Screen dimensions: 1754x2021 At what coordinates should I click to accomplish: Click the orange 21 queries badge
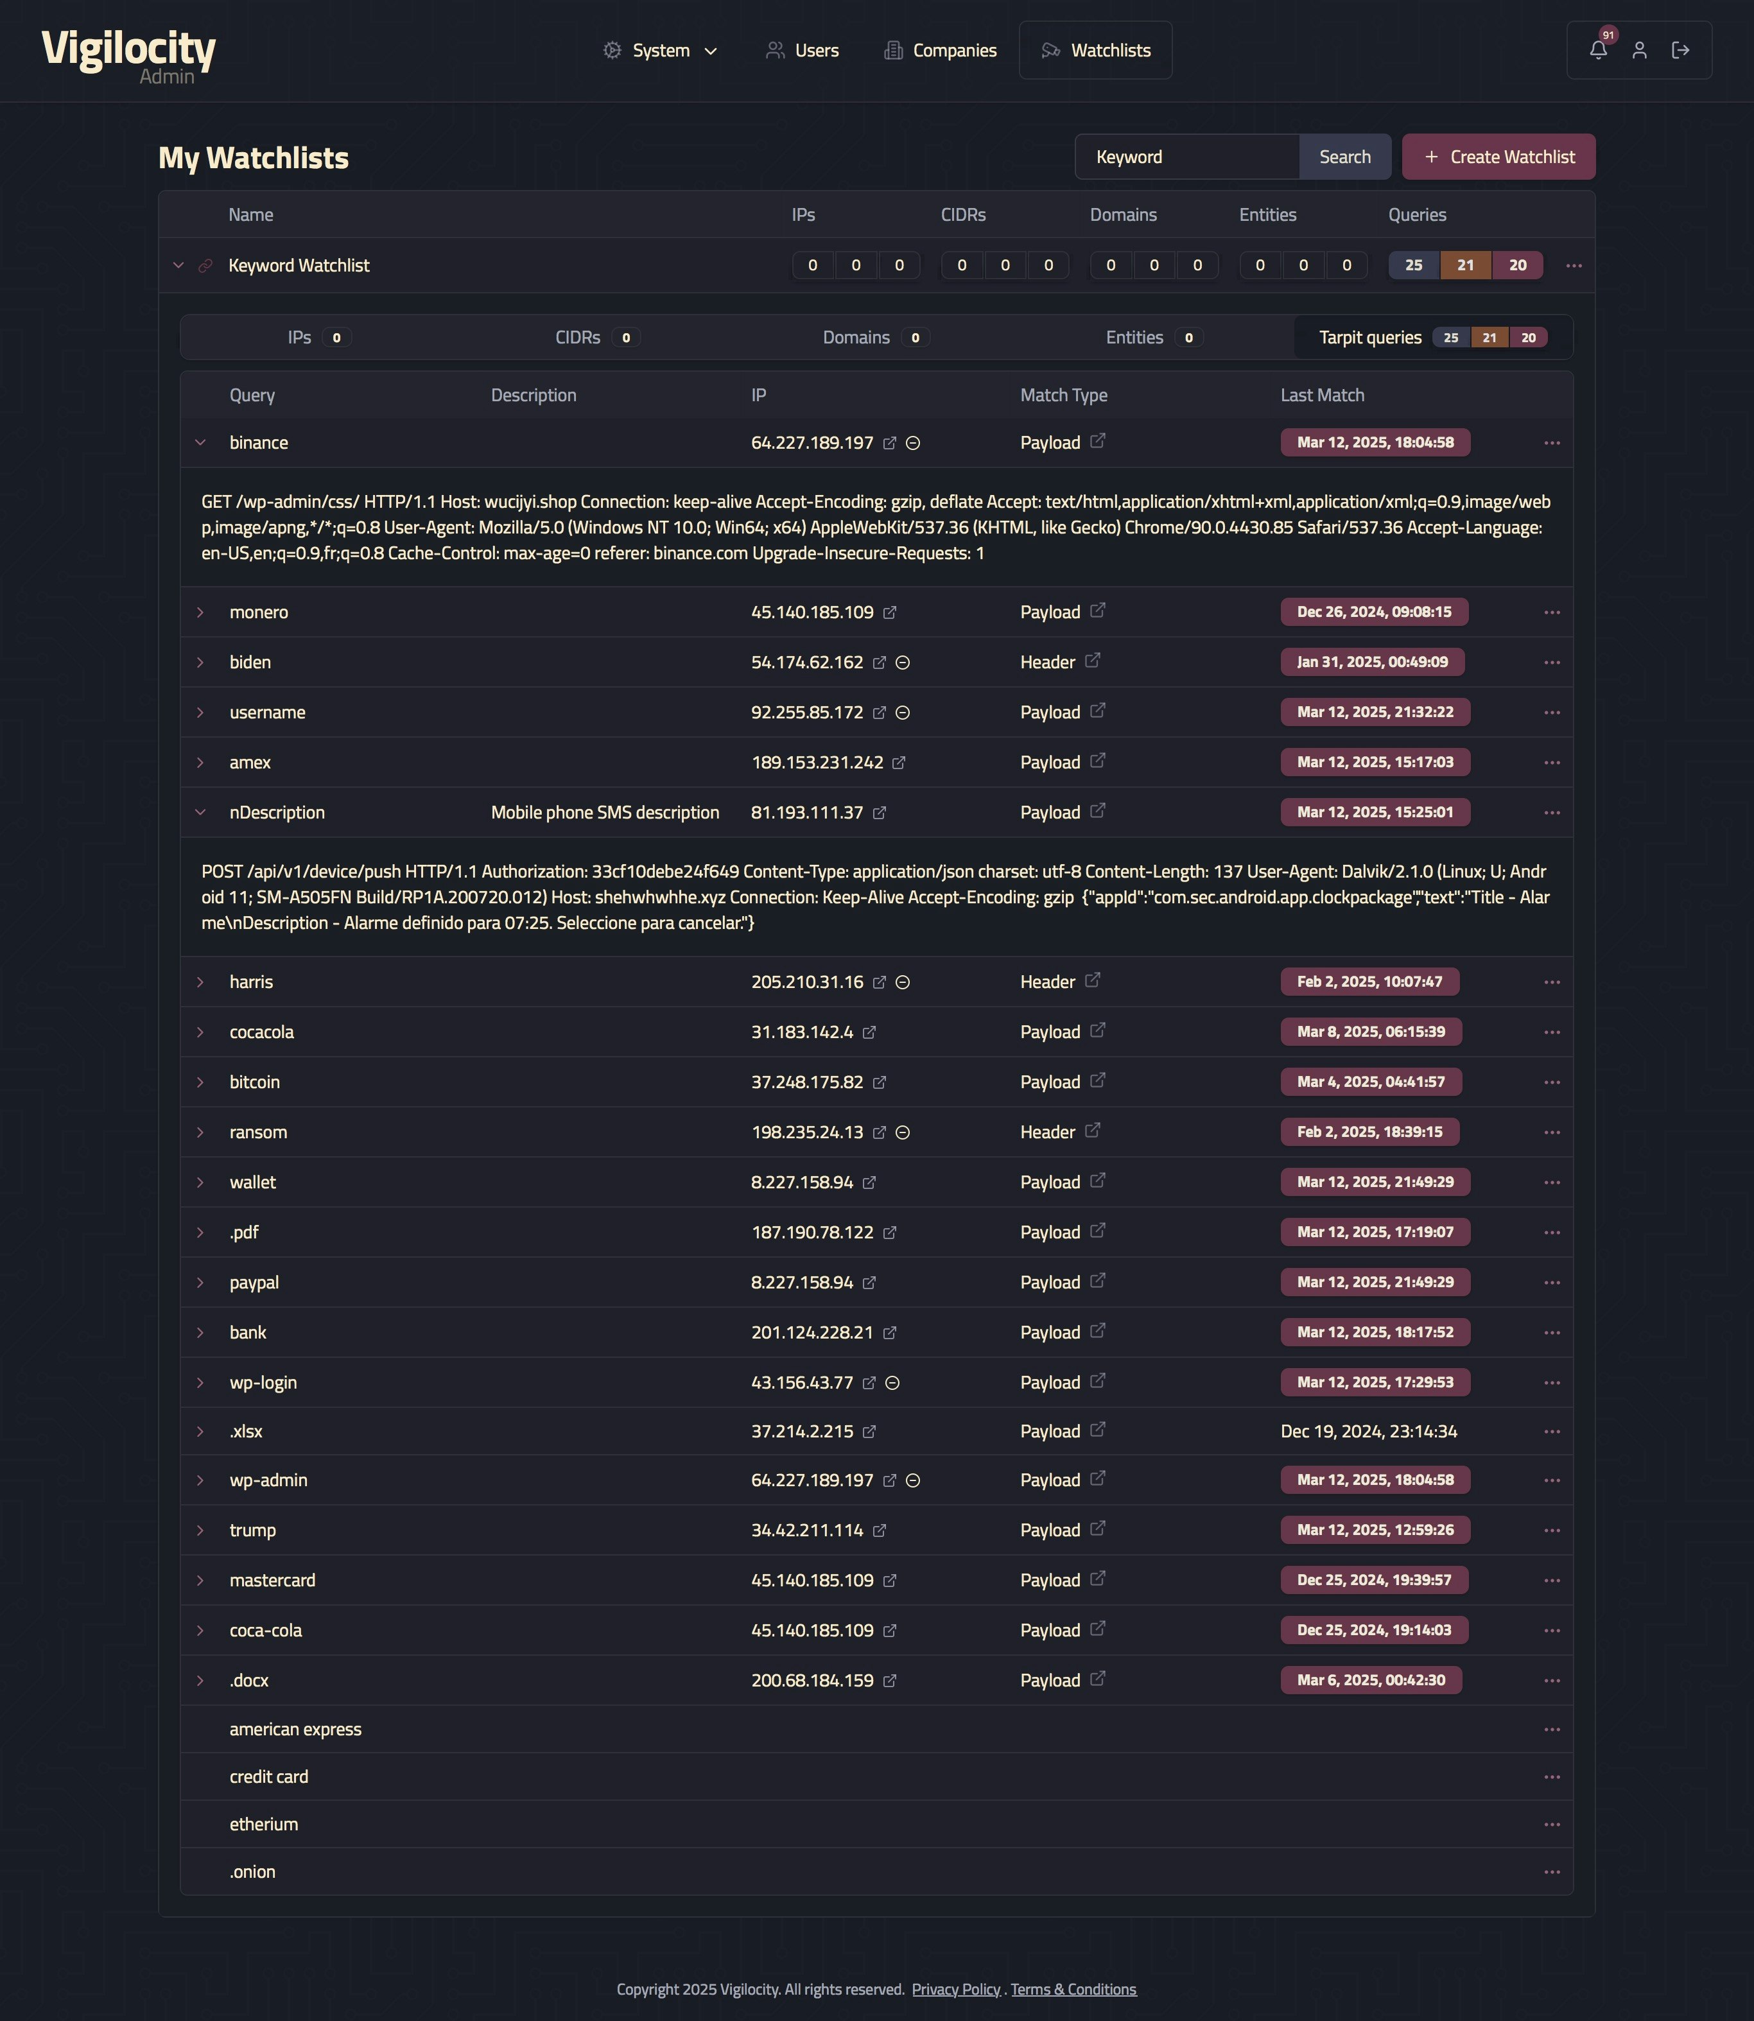tap(1464, 265)
